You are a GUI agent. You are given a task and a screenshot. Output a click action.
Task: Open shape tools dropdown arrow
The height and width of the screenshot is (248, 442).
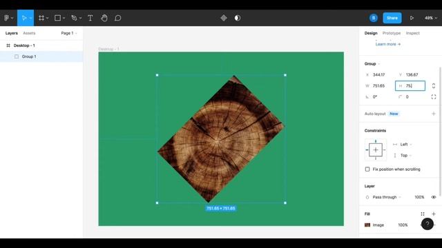click(x=64, y=19)
